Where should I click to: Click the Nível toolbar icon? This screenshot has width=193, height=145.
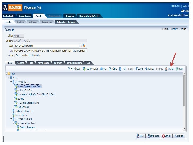[101, 69]
